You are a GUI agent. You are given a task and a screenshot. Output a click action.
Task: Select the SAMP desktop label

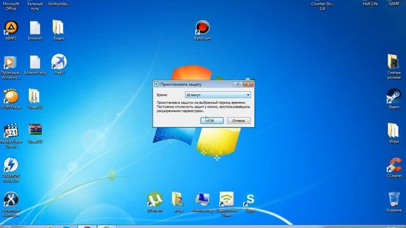pos(394,4)
